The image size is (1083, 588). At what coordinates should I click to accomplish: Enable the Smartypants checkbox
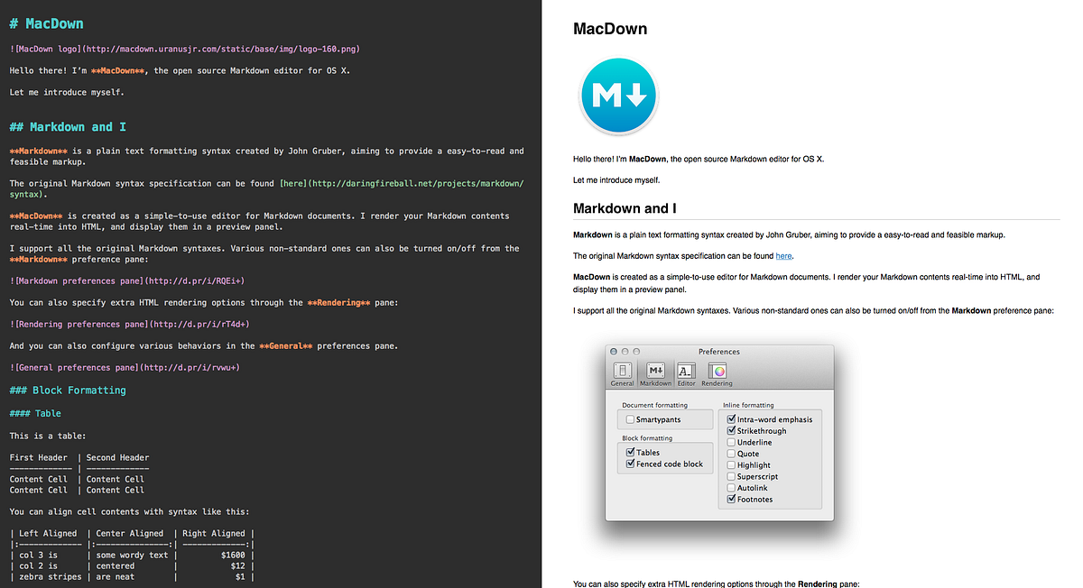coord(630,419)
